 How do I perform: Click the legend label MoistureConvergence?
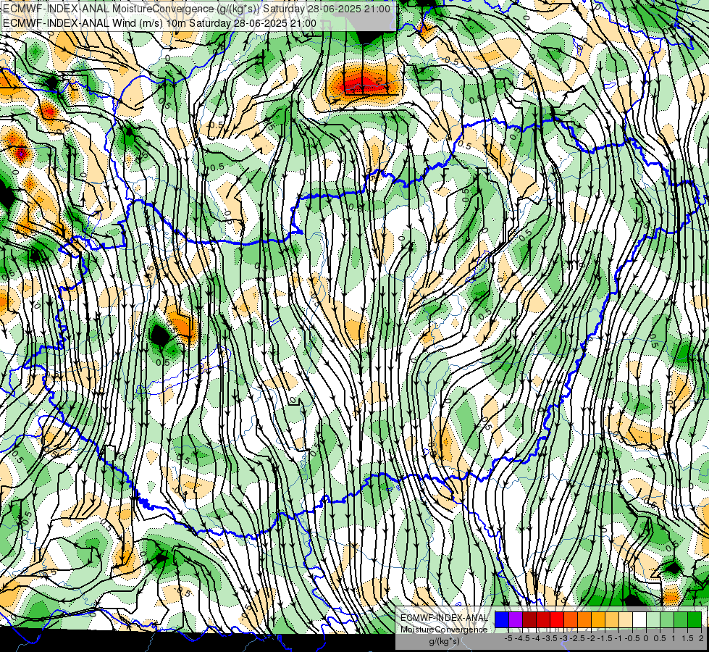[x=444, y=630]
